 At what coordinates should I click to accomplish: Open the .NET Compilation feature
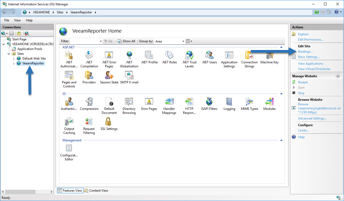89,59
